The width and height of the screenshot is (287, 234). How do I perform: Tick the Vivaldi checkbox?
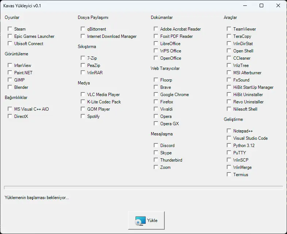[156, 109]
